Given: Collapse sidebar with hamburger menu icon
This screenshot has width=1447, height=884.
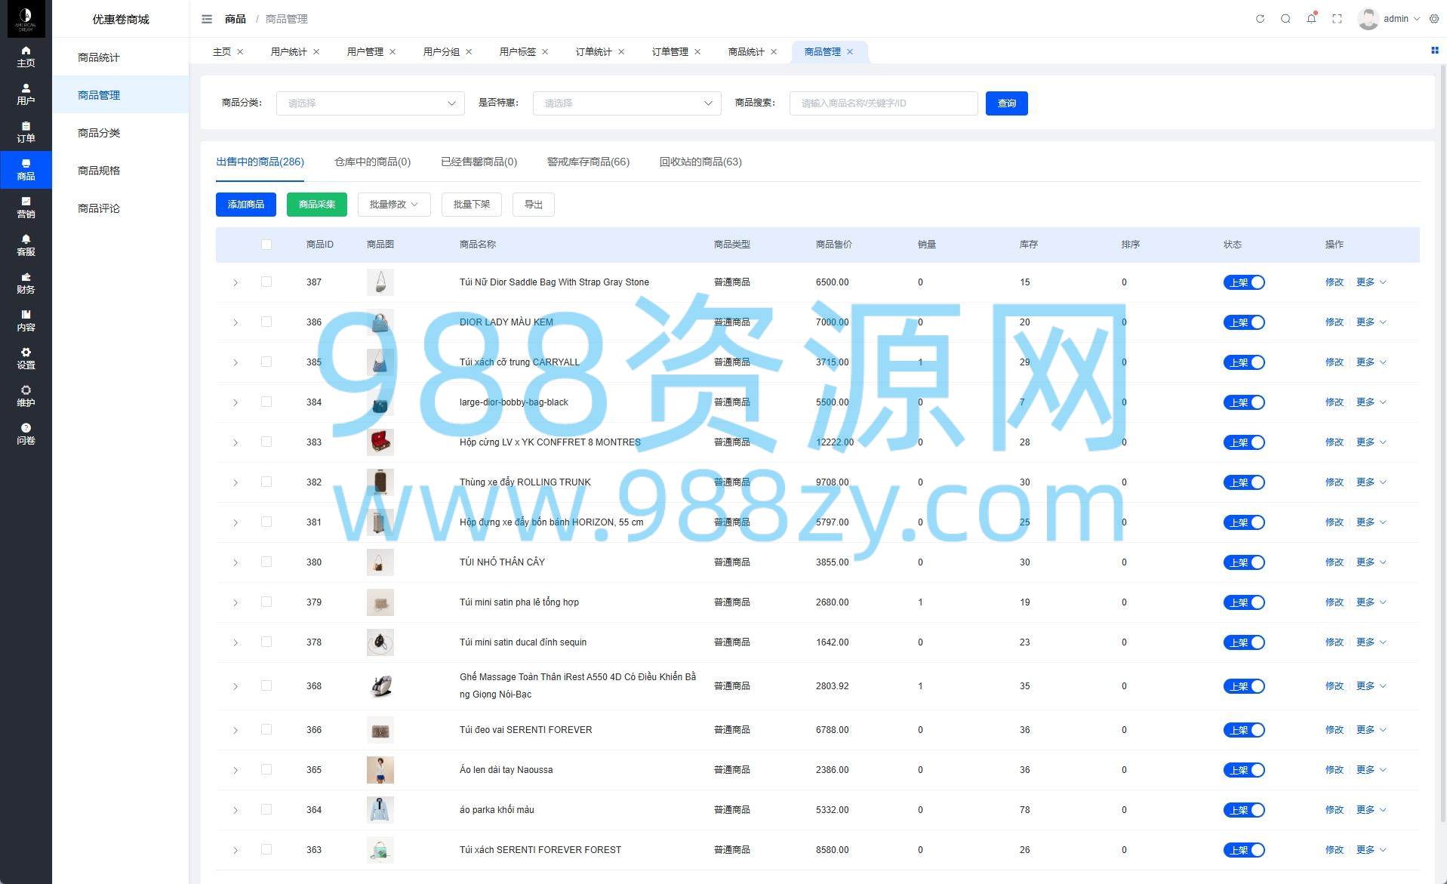Looking at the screenshot, I should (x=207, y=19).
